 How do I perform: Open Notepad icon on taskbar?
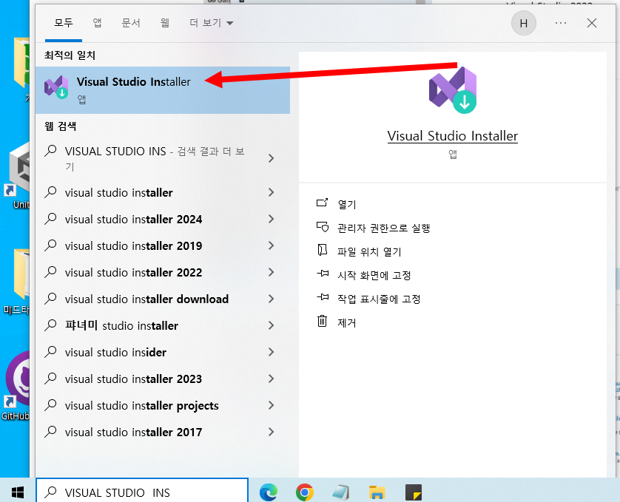pyautogui.click(x=340, y=492)
